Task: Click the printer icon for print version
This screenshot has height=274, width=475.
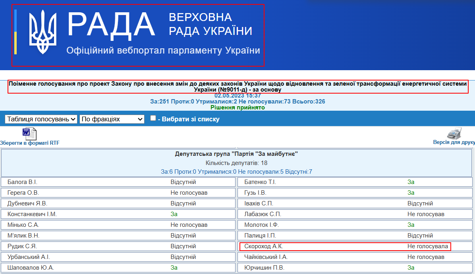Action: (454, 133)
